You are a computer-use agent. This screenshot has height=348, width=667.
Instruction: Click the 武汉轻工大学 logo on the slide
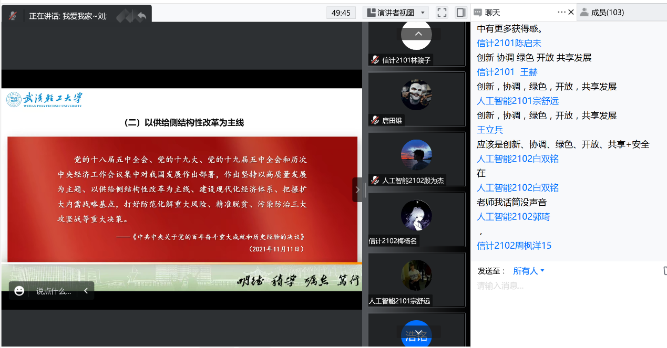pyautogui.click(x=45, y=99)
